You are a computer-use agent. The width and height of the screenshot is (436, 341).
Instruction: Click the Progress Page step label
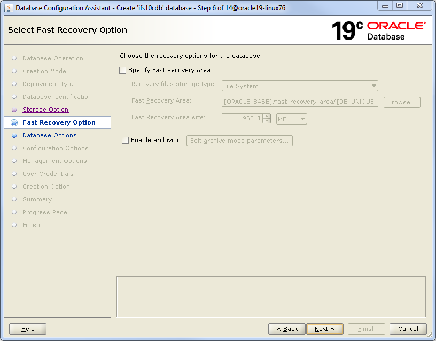[45, 212]
